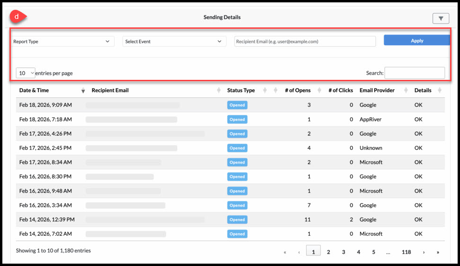Open the Report Type dropdown
460x266 pixels.
[62, 41]
